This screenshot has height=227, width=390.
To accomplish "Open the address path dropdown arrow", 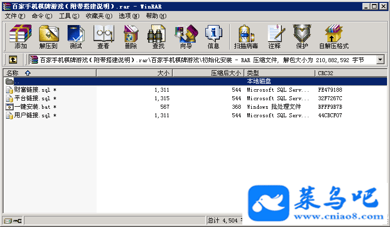I will [x=380, y=60].
